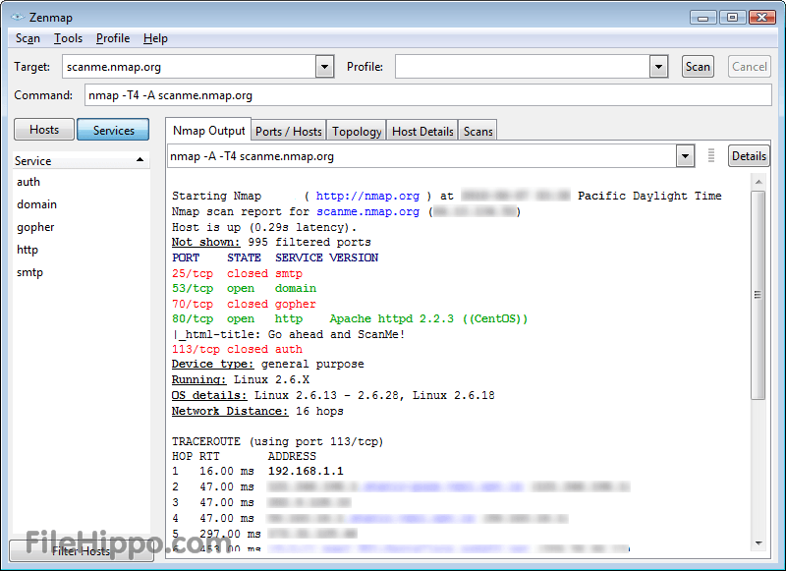
Task: Click the Nmap output vertical scrollbar thumb
Action: pyautogui.click(x=758, y=295)
